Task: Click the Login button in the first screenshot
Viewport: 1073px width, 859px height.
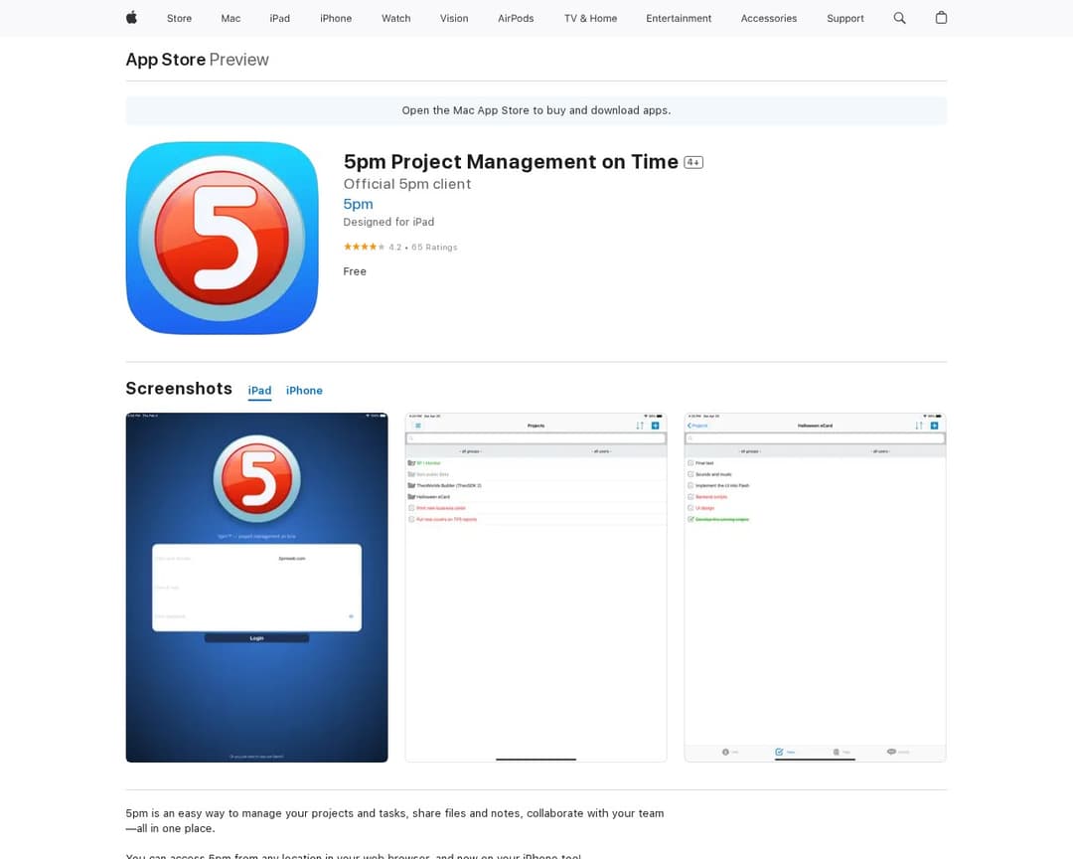Action: (256, 638)
